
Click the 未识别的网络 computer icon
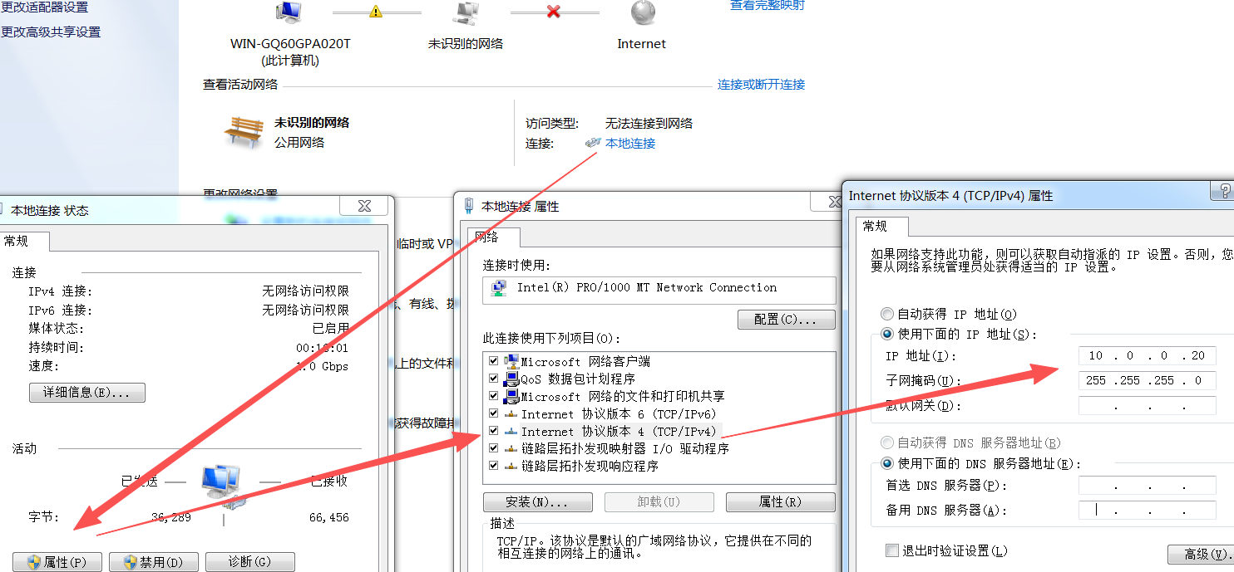point(466,14)
